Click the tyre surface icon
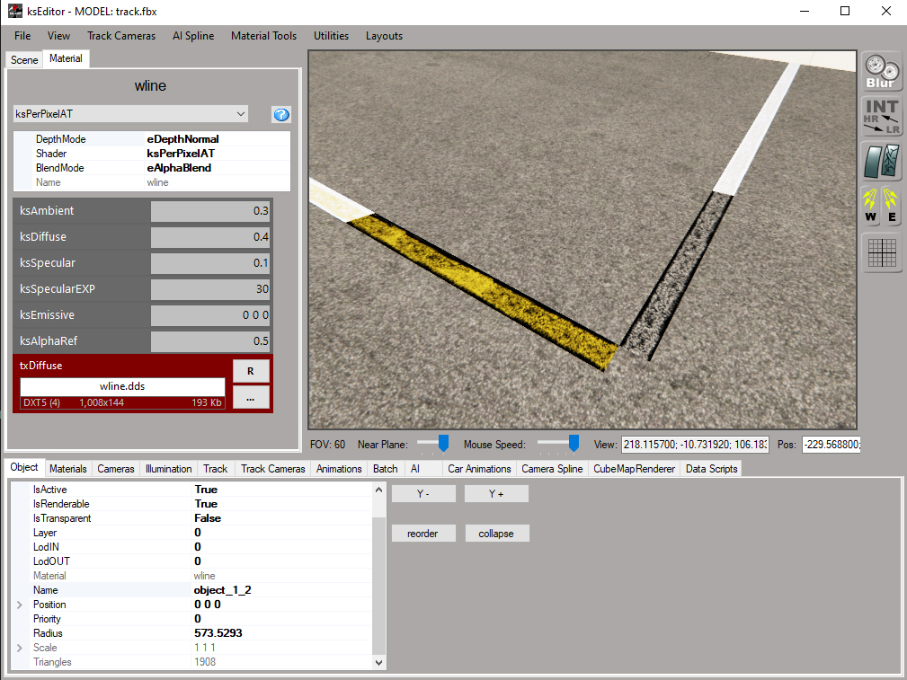 (x=881, y=163)
